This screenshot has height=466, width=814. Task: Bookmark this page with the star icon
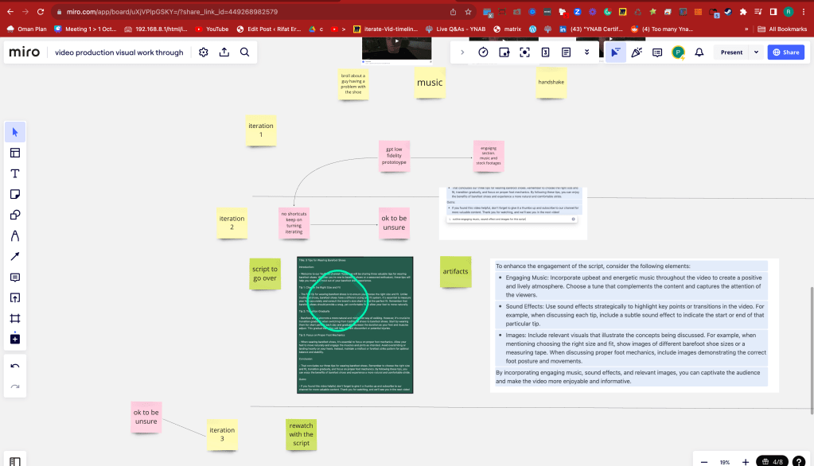(468, 11)
